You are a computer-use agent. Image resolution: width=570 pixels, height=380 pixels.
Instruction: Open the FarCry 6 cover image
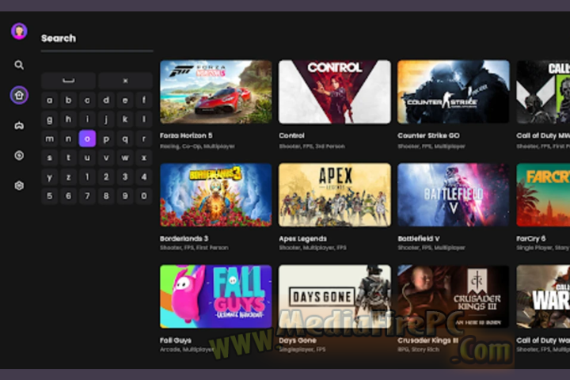(543, 195)
